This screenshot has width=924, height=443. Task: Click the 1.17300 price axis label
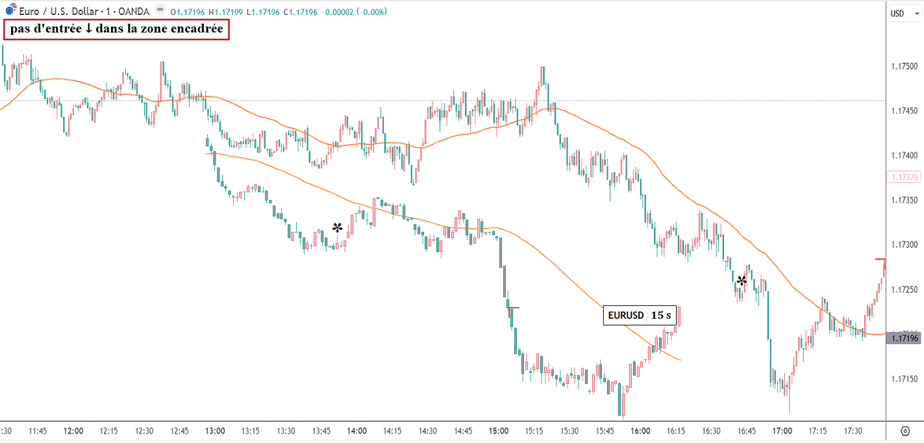click(x=905, y=244)
